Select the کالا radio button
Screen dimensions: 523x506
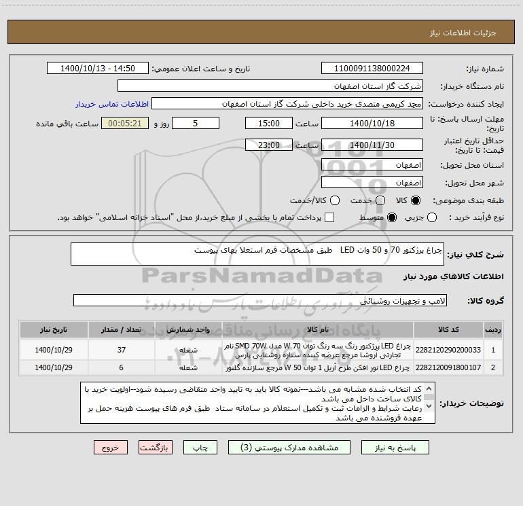click(x=416, y=200)
